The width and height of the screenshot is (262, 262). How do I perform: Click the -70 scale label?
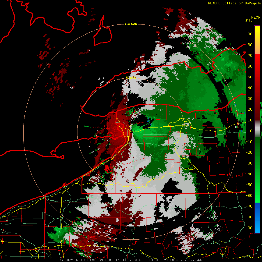pos(249,206)
